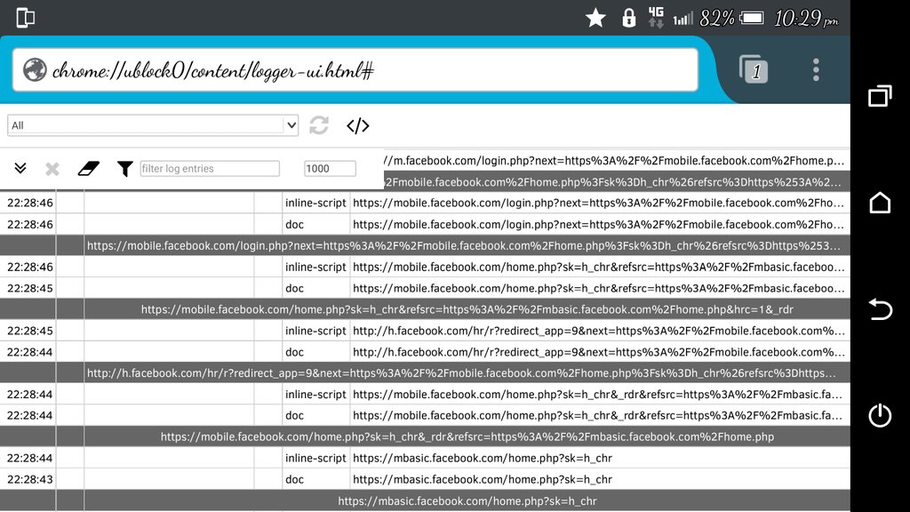Tap the Android home button

pos(880,203)
